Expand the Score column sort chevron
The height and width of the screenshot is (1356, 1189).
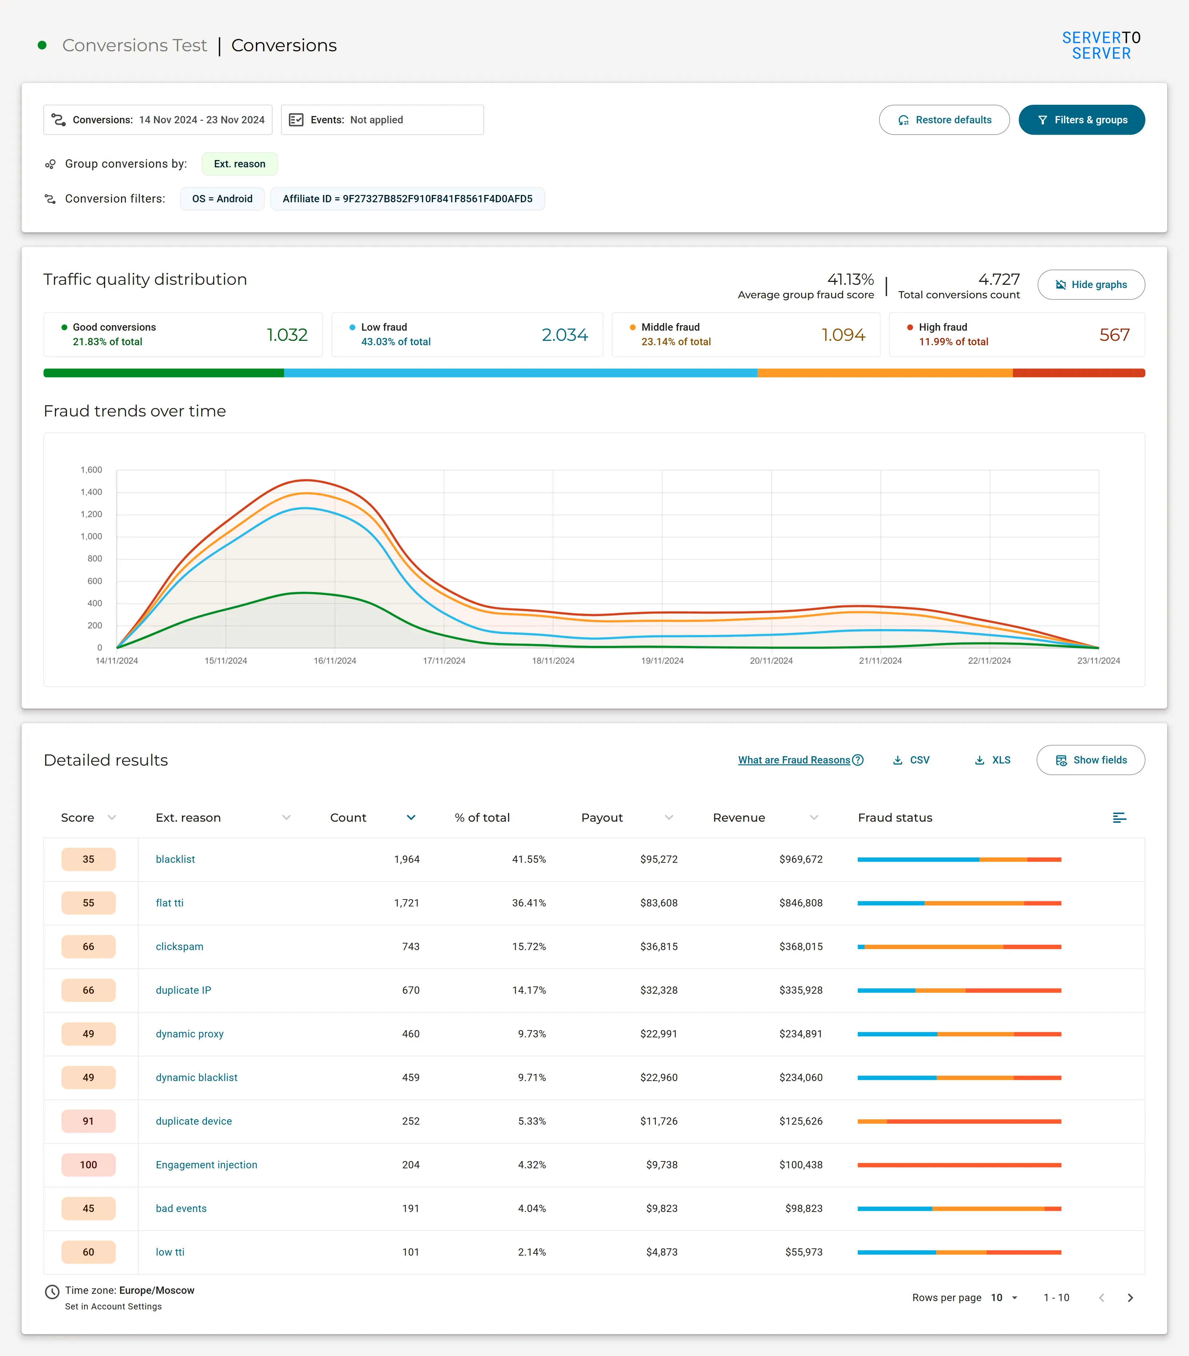click(x=112, y=817)
